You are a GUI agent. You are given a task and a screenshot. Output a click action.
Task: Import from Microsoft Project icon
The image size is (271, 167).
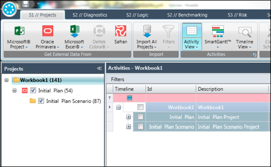pos(19,31)
